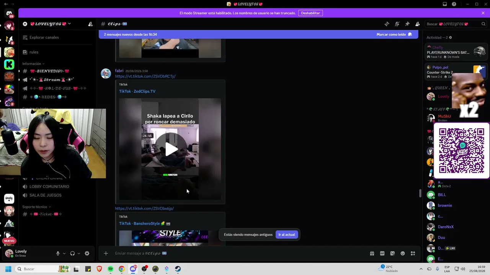The image size is (490, 275).
Task: Open Windows Start menu
Action: (x=8, y=269)
